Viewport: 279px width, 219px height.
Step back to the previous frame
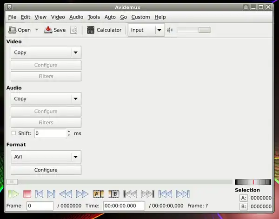[40, 194]
